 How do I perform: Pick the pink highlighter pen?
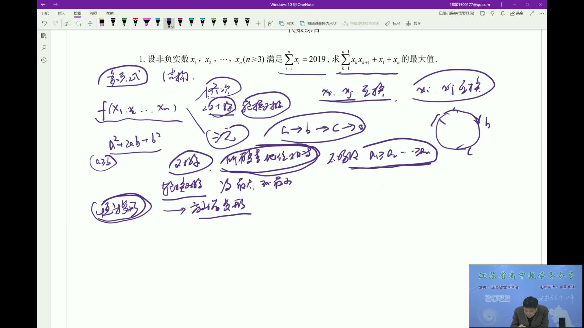pyautogui.click(x=147, y=22)
